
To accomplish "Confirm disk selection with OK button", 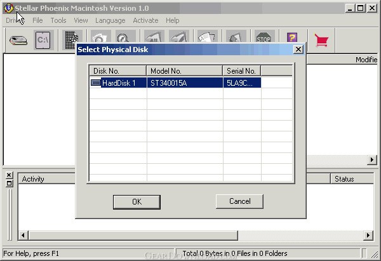I will [137, 202].
